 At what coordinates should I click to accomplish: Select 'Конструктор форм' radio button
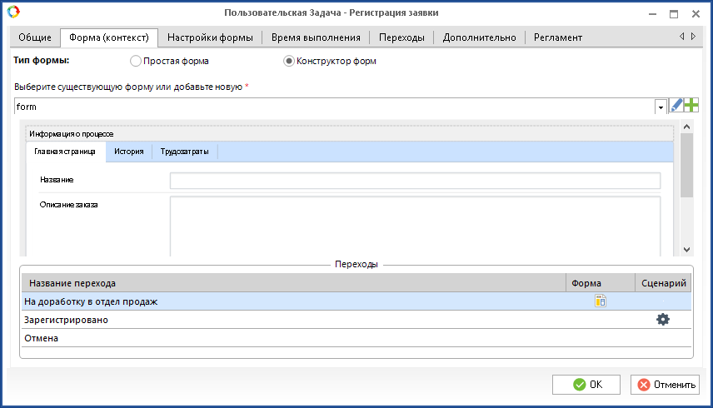pyautogui.click(x=289, y=61)
